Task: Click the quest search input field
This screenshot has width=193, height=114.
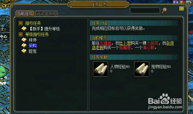Action: pyautogui.click(x=145, y=10)
